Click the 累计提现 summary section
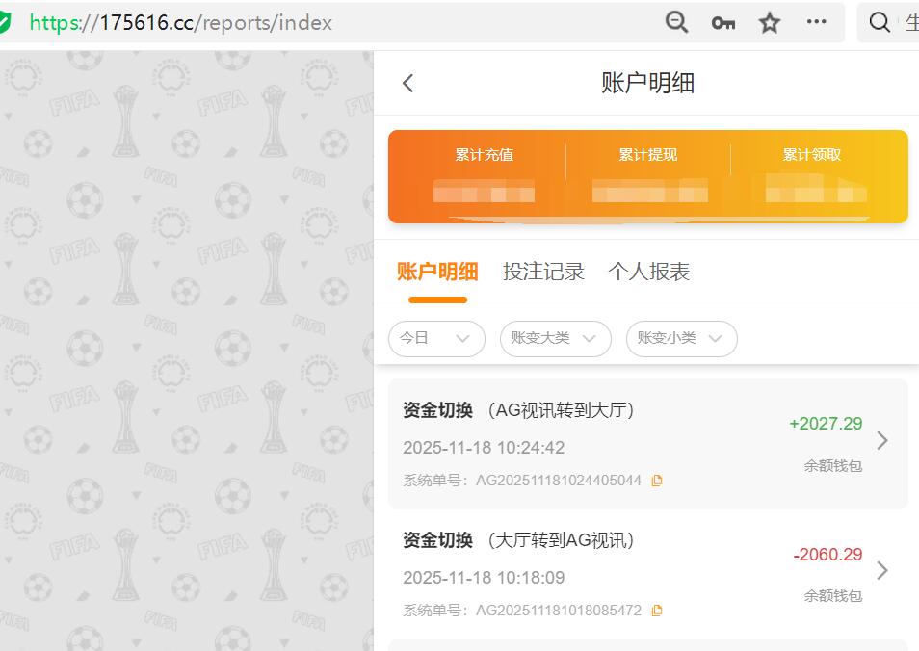Screen dimensions: 919x651 [648, 177]
